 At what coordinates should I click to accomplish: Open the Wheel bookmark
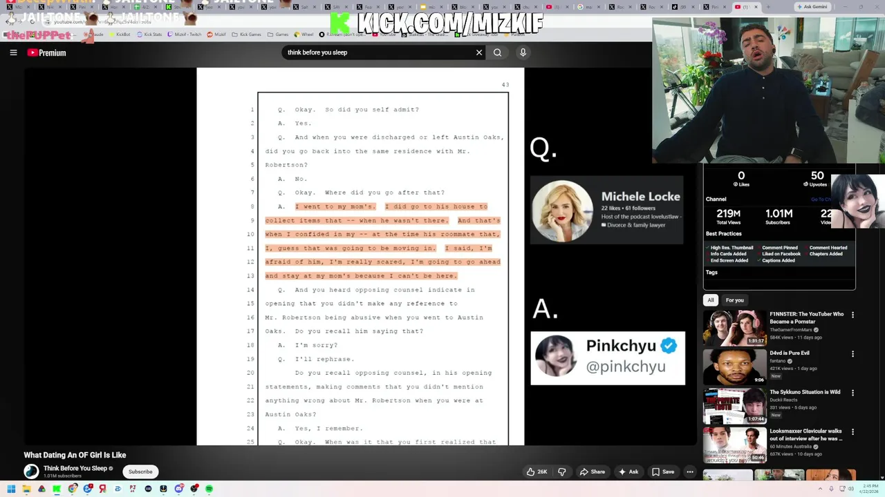(x=304, y=35)
